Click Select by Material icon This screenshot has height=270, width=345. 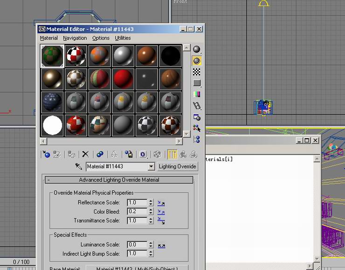point(197,128)
